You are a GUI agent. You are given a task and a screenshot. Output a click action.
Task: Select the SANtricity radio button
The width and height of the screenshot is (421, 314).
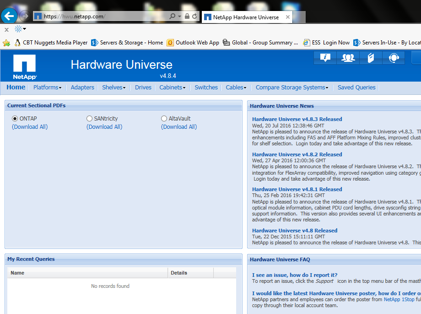pos(90,119)
